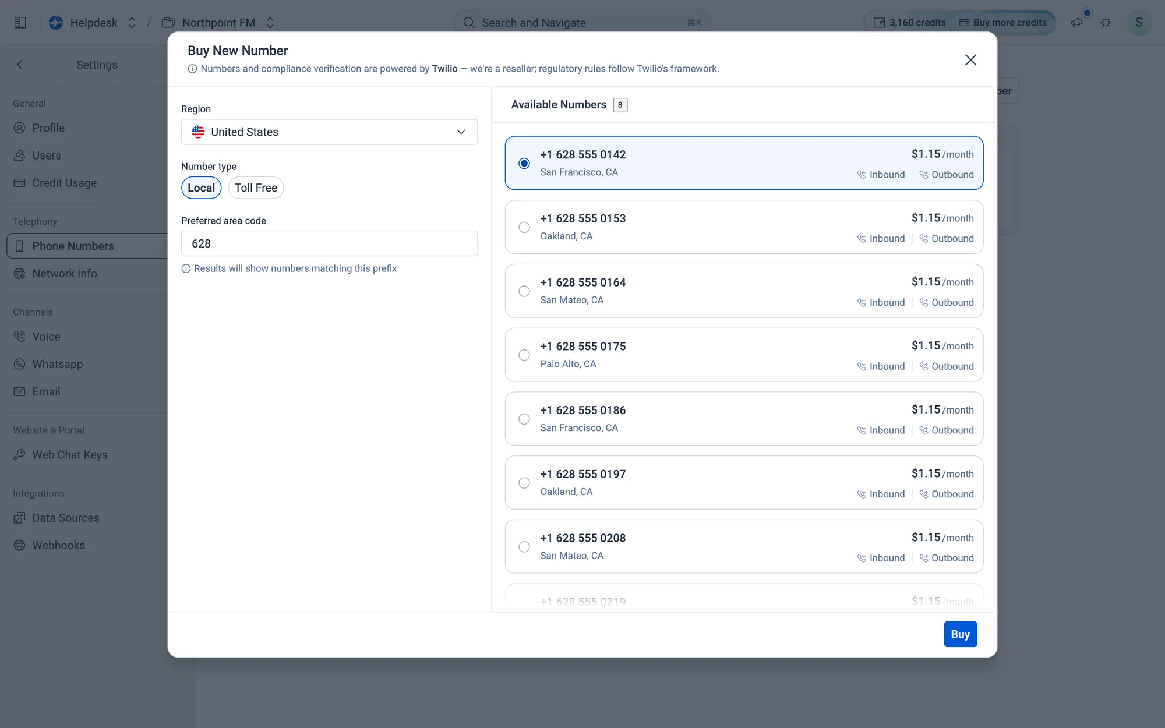Close the Buy New Number dialog
This screenshot has width=1165, height=728.
tap(970, 59)
